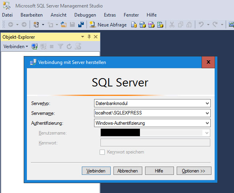Expand the add item dropdown arrow
234x193 pixels.
pyautogui.click(x=57, y=24)
